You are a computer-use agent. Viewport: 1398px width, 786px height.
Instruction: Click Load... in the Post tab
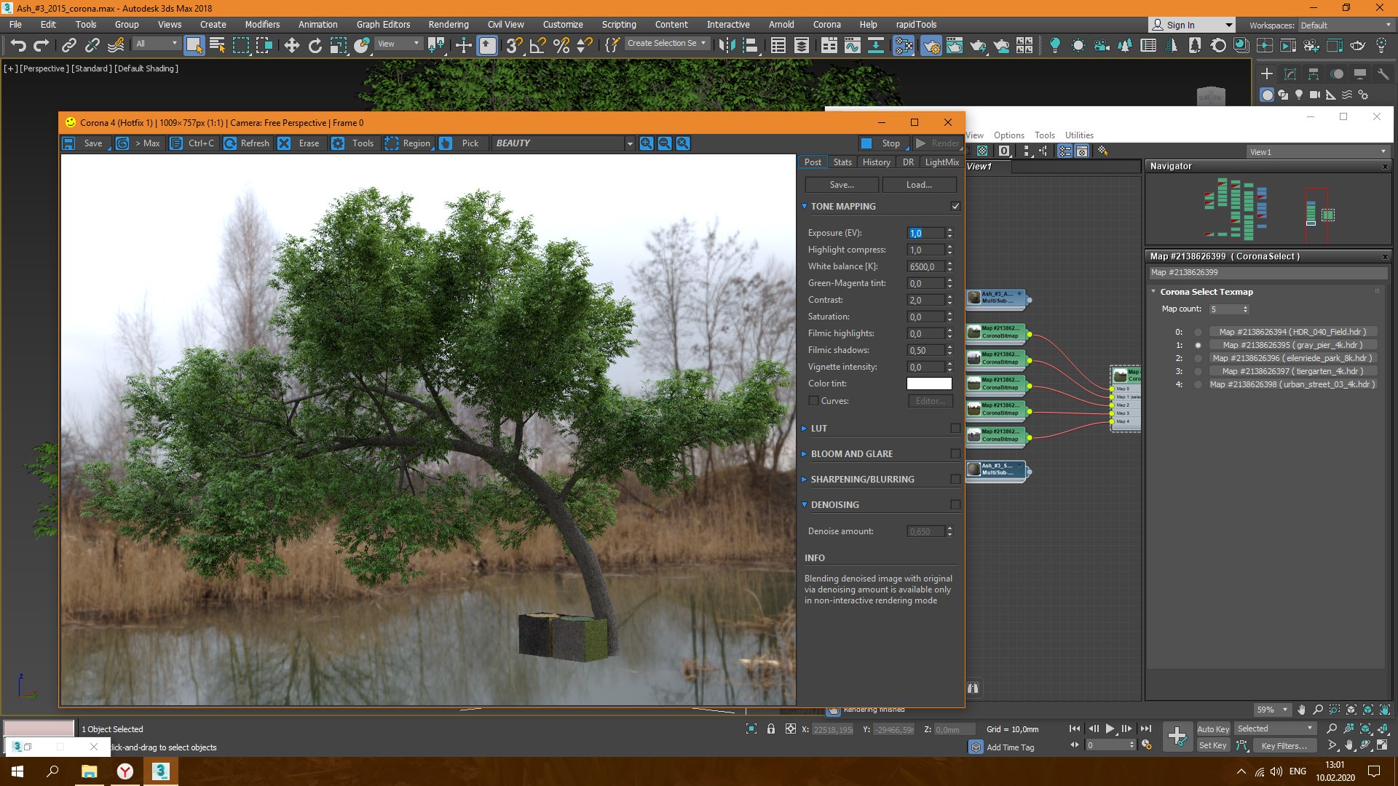click(919, 185)
